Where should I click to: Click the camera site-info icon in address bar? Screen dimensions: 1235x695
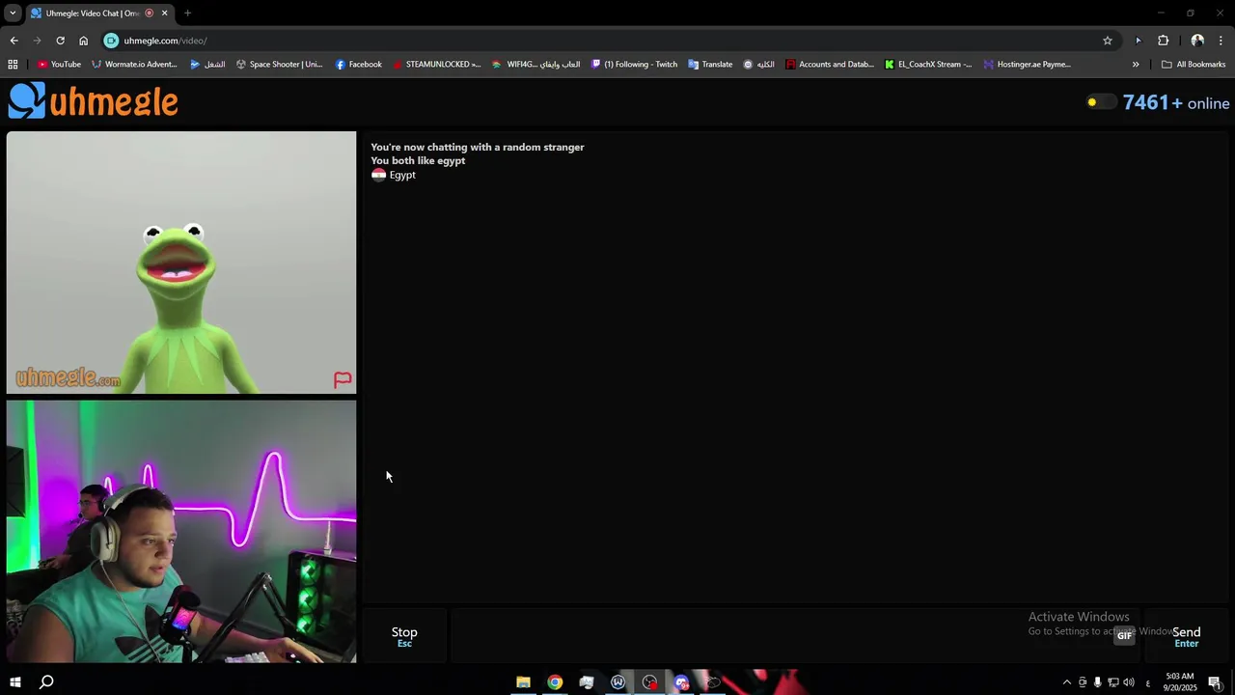pos(111,41)
